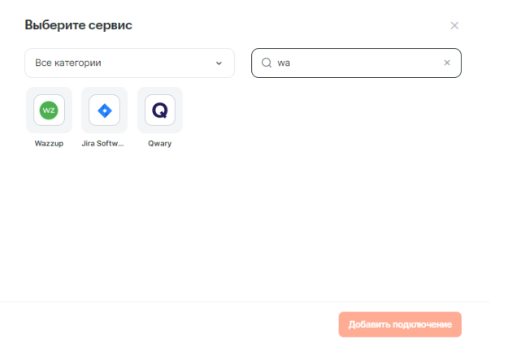Click the "Jira Softw..." service name label

[x=104, y=143]
